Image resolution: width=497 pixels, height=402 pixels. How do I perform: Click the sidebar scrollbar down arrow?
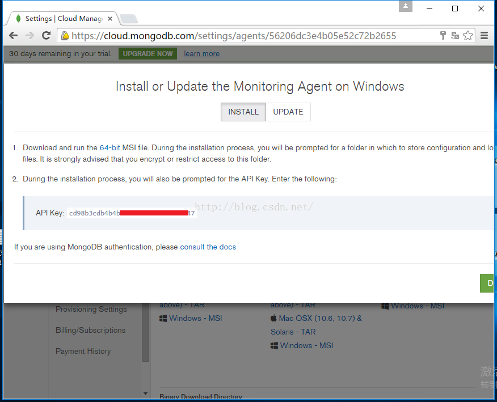tap(145, 393)
